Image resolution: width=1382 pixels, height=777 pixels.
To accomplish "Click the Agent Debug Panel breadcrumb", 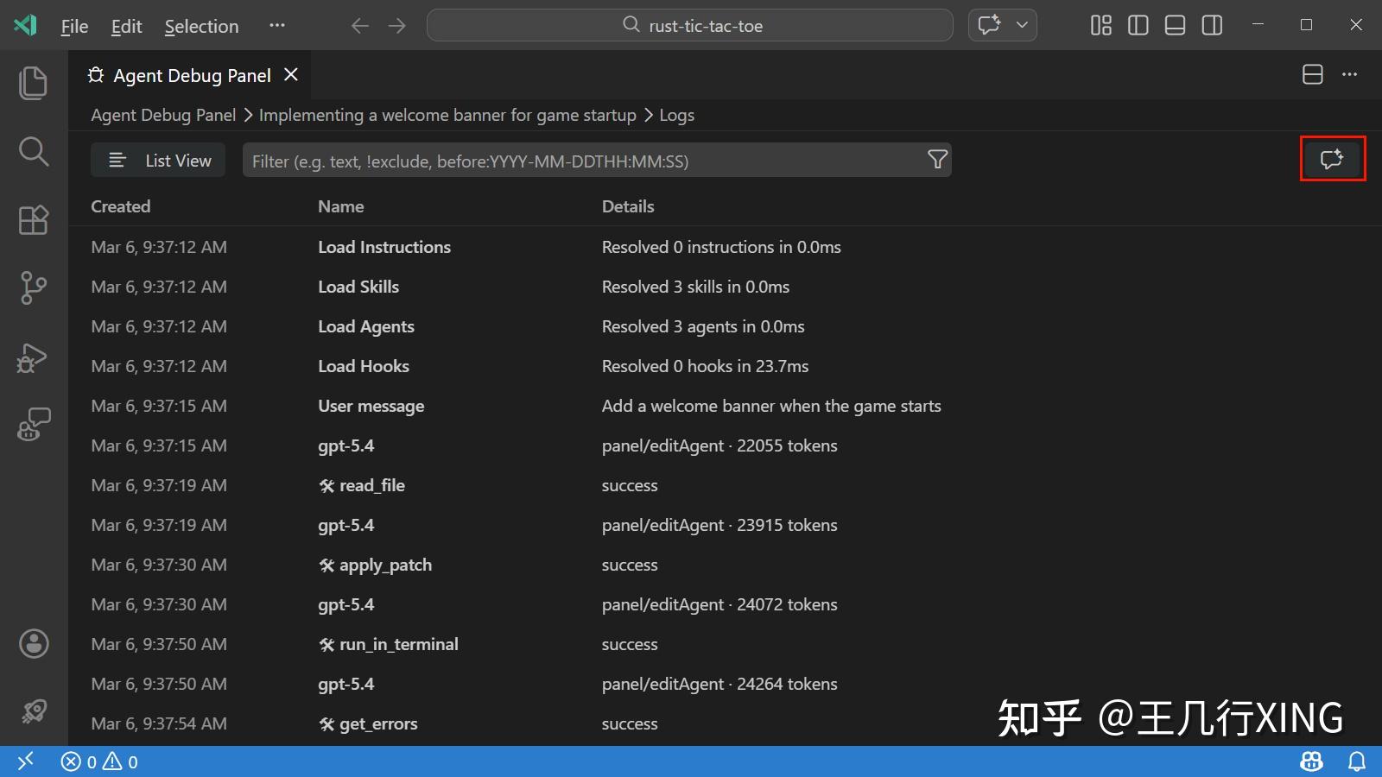I will click(163, 115).
